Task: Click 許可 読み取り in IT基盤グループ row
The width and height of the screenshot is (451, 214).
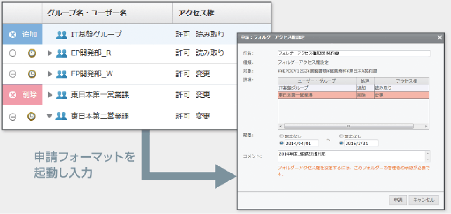Action: [x=200, y=35]
